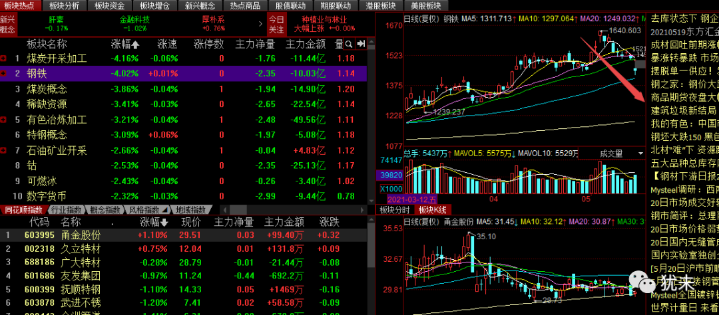Image resolution: width=719 pixels, height=315 pixels.
Task: Expand the 煤炭开采加工 row plus icon
Action: coord(4,58)
